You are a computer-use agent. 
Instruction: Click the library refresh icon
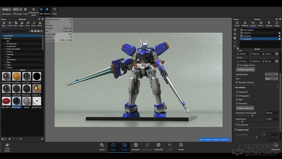[x=42, y=31]
